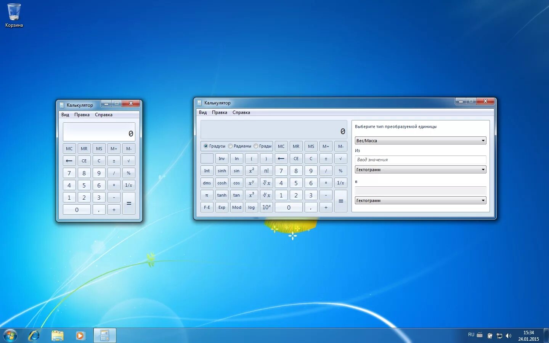The image size is (549, 343).
Task: Click the dms button
Action: click(207, 183)
